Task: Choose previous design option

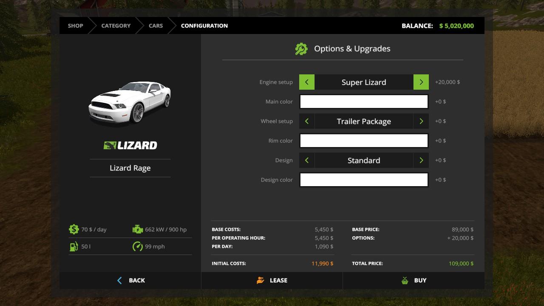Action: click(x=307, y=160)
